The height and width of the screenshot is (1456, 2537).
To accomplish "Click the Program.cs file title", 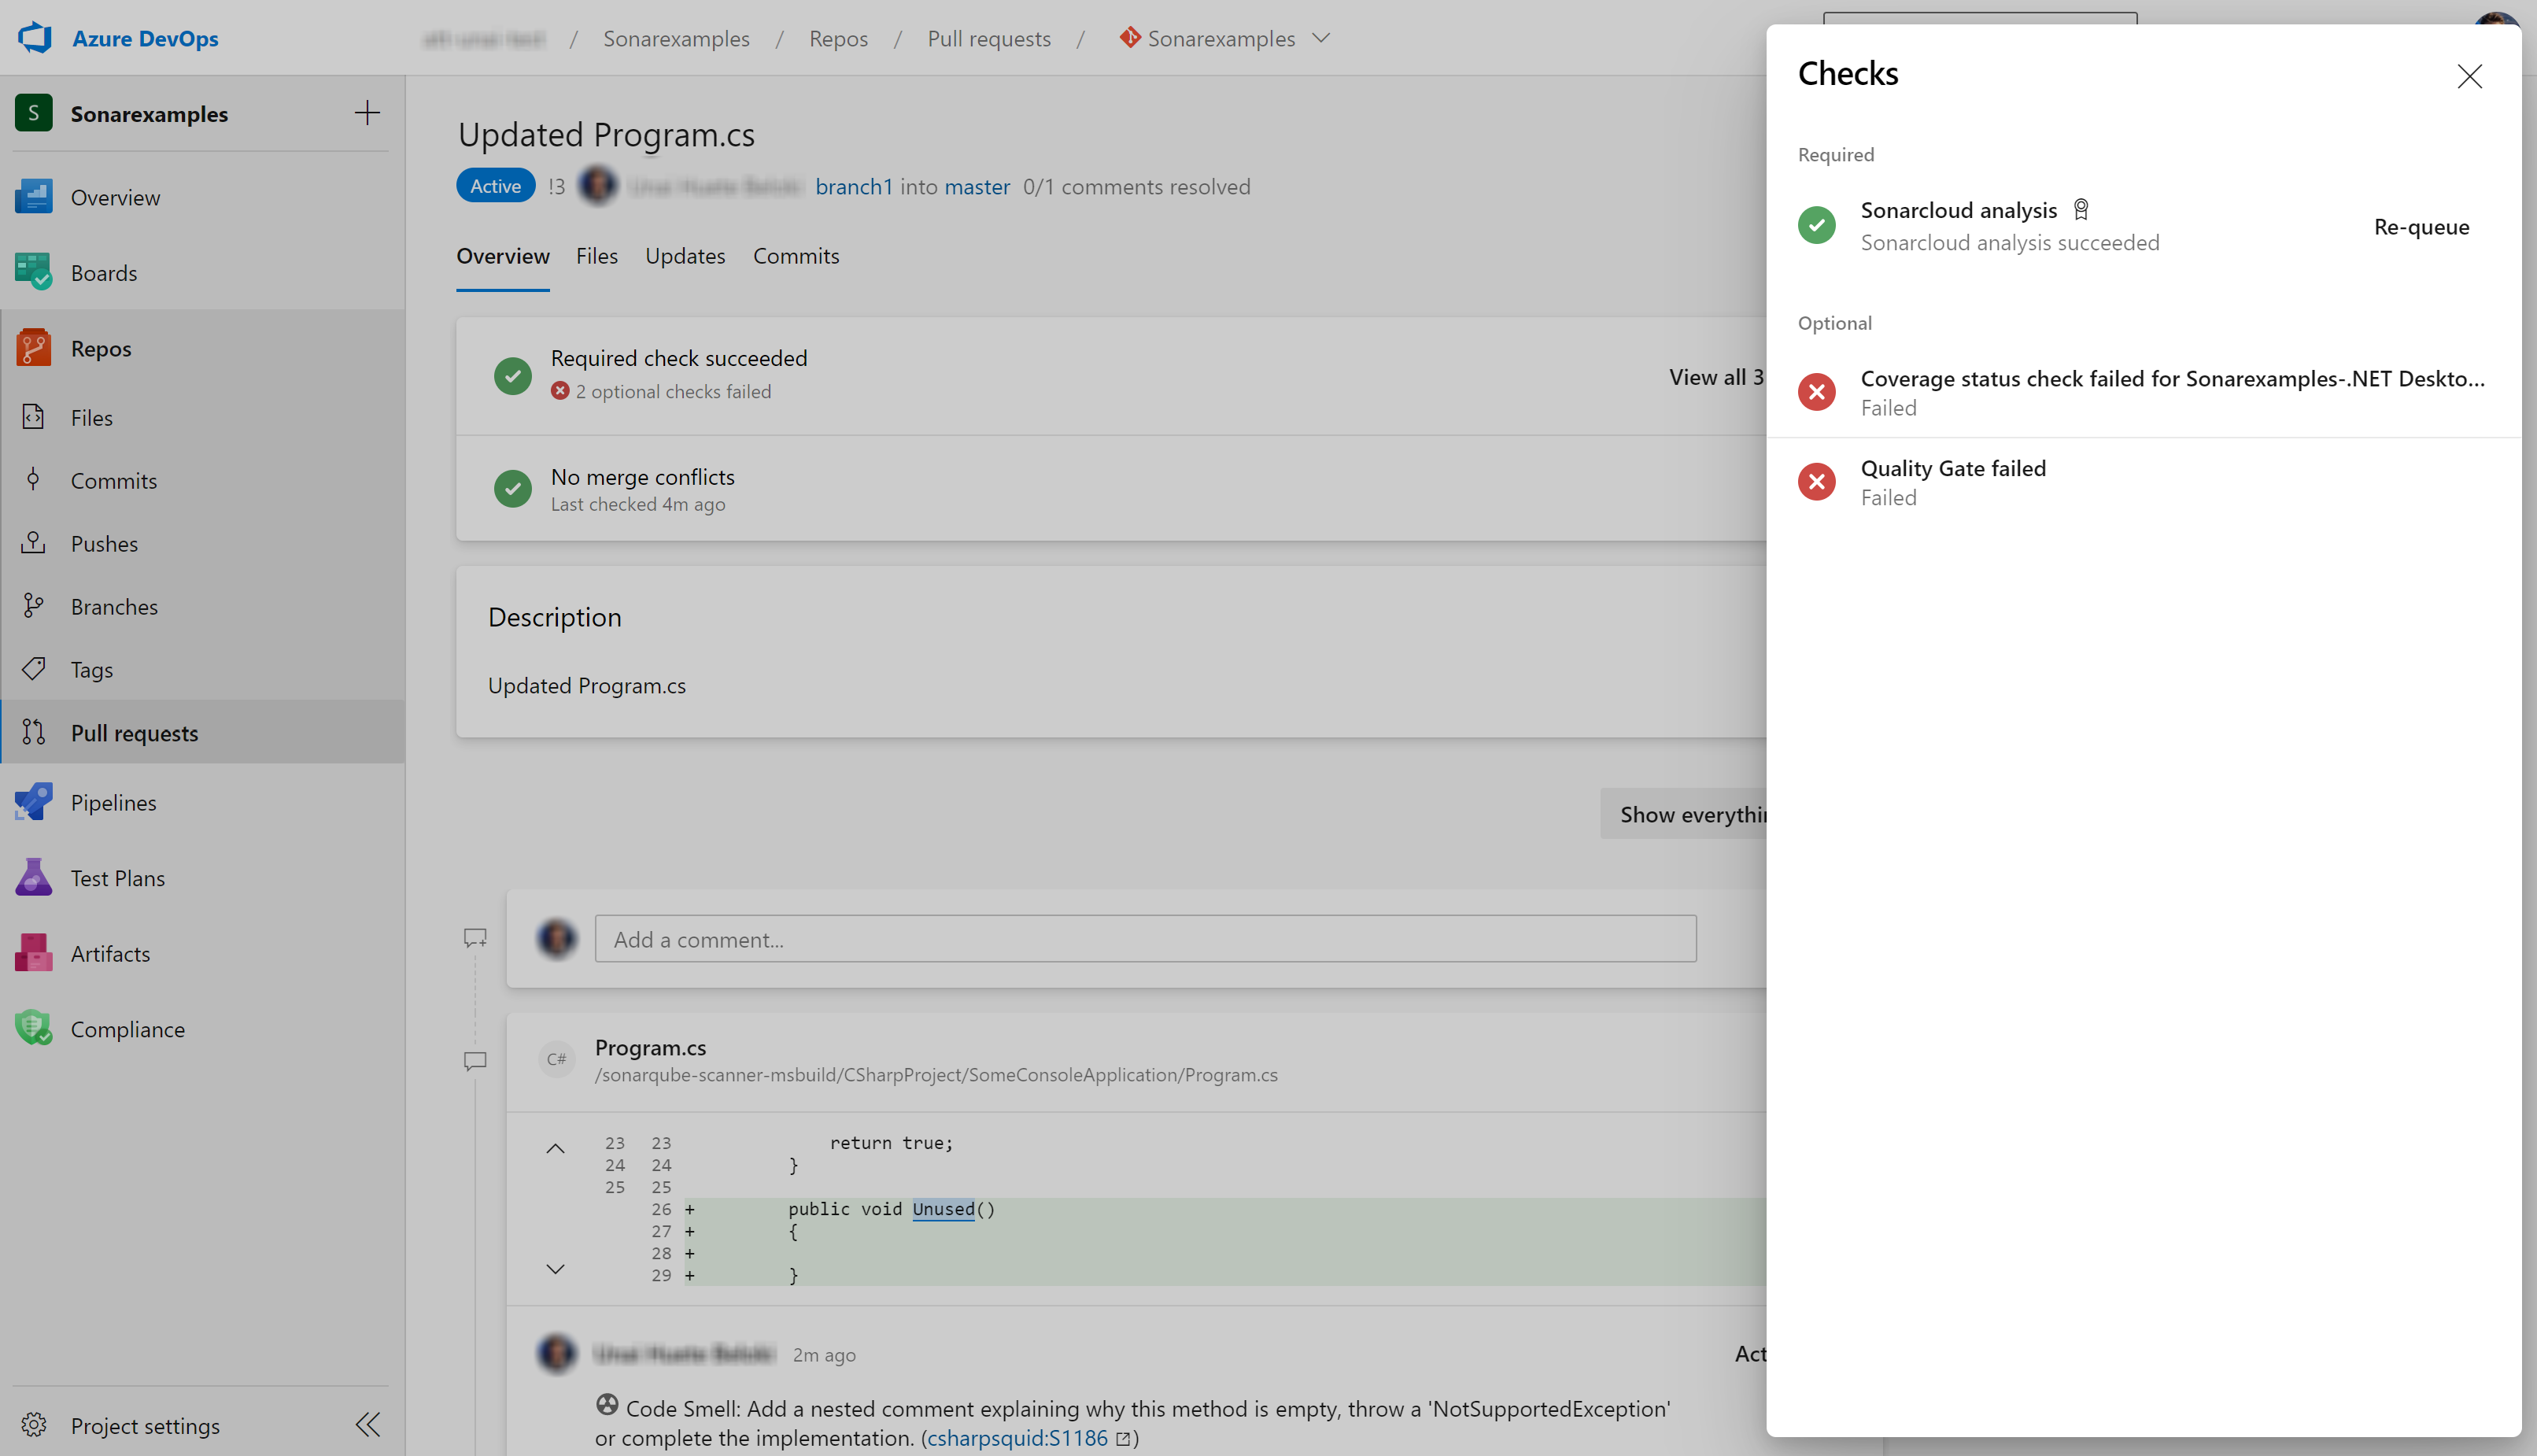I will [650, 1047].
